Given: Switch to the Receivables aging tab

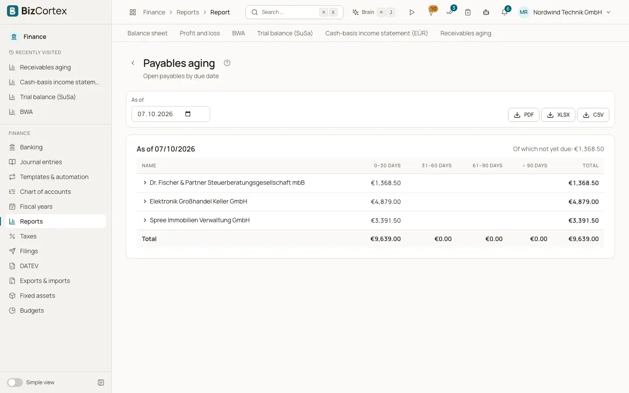Looking at the screenshot, I should coord(466,33).
